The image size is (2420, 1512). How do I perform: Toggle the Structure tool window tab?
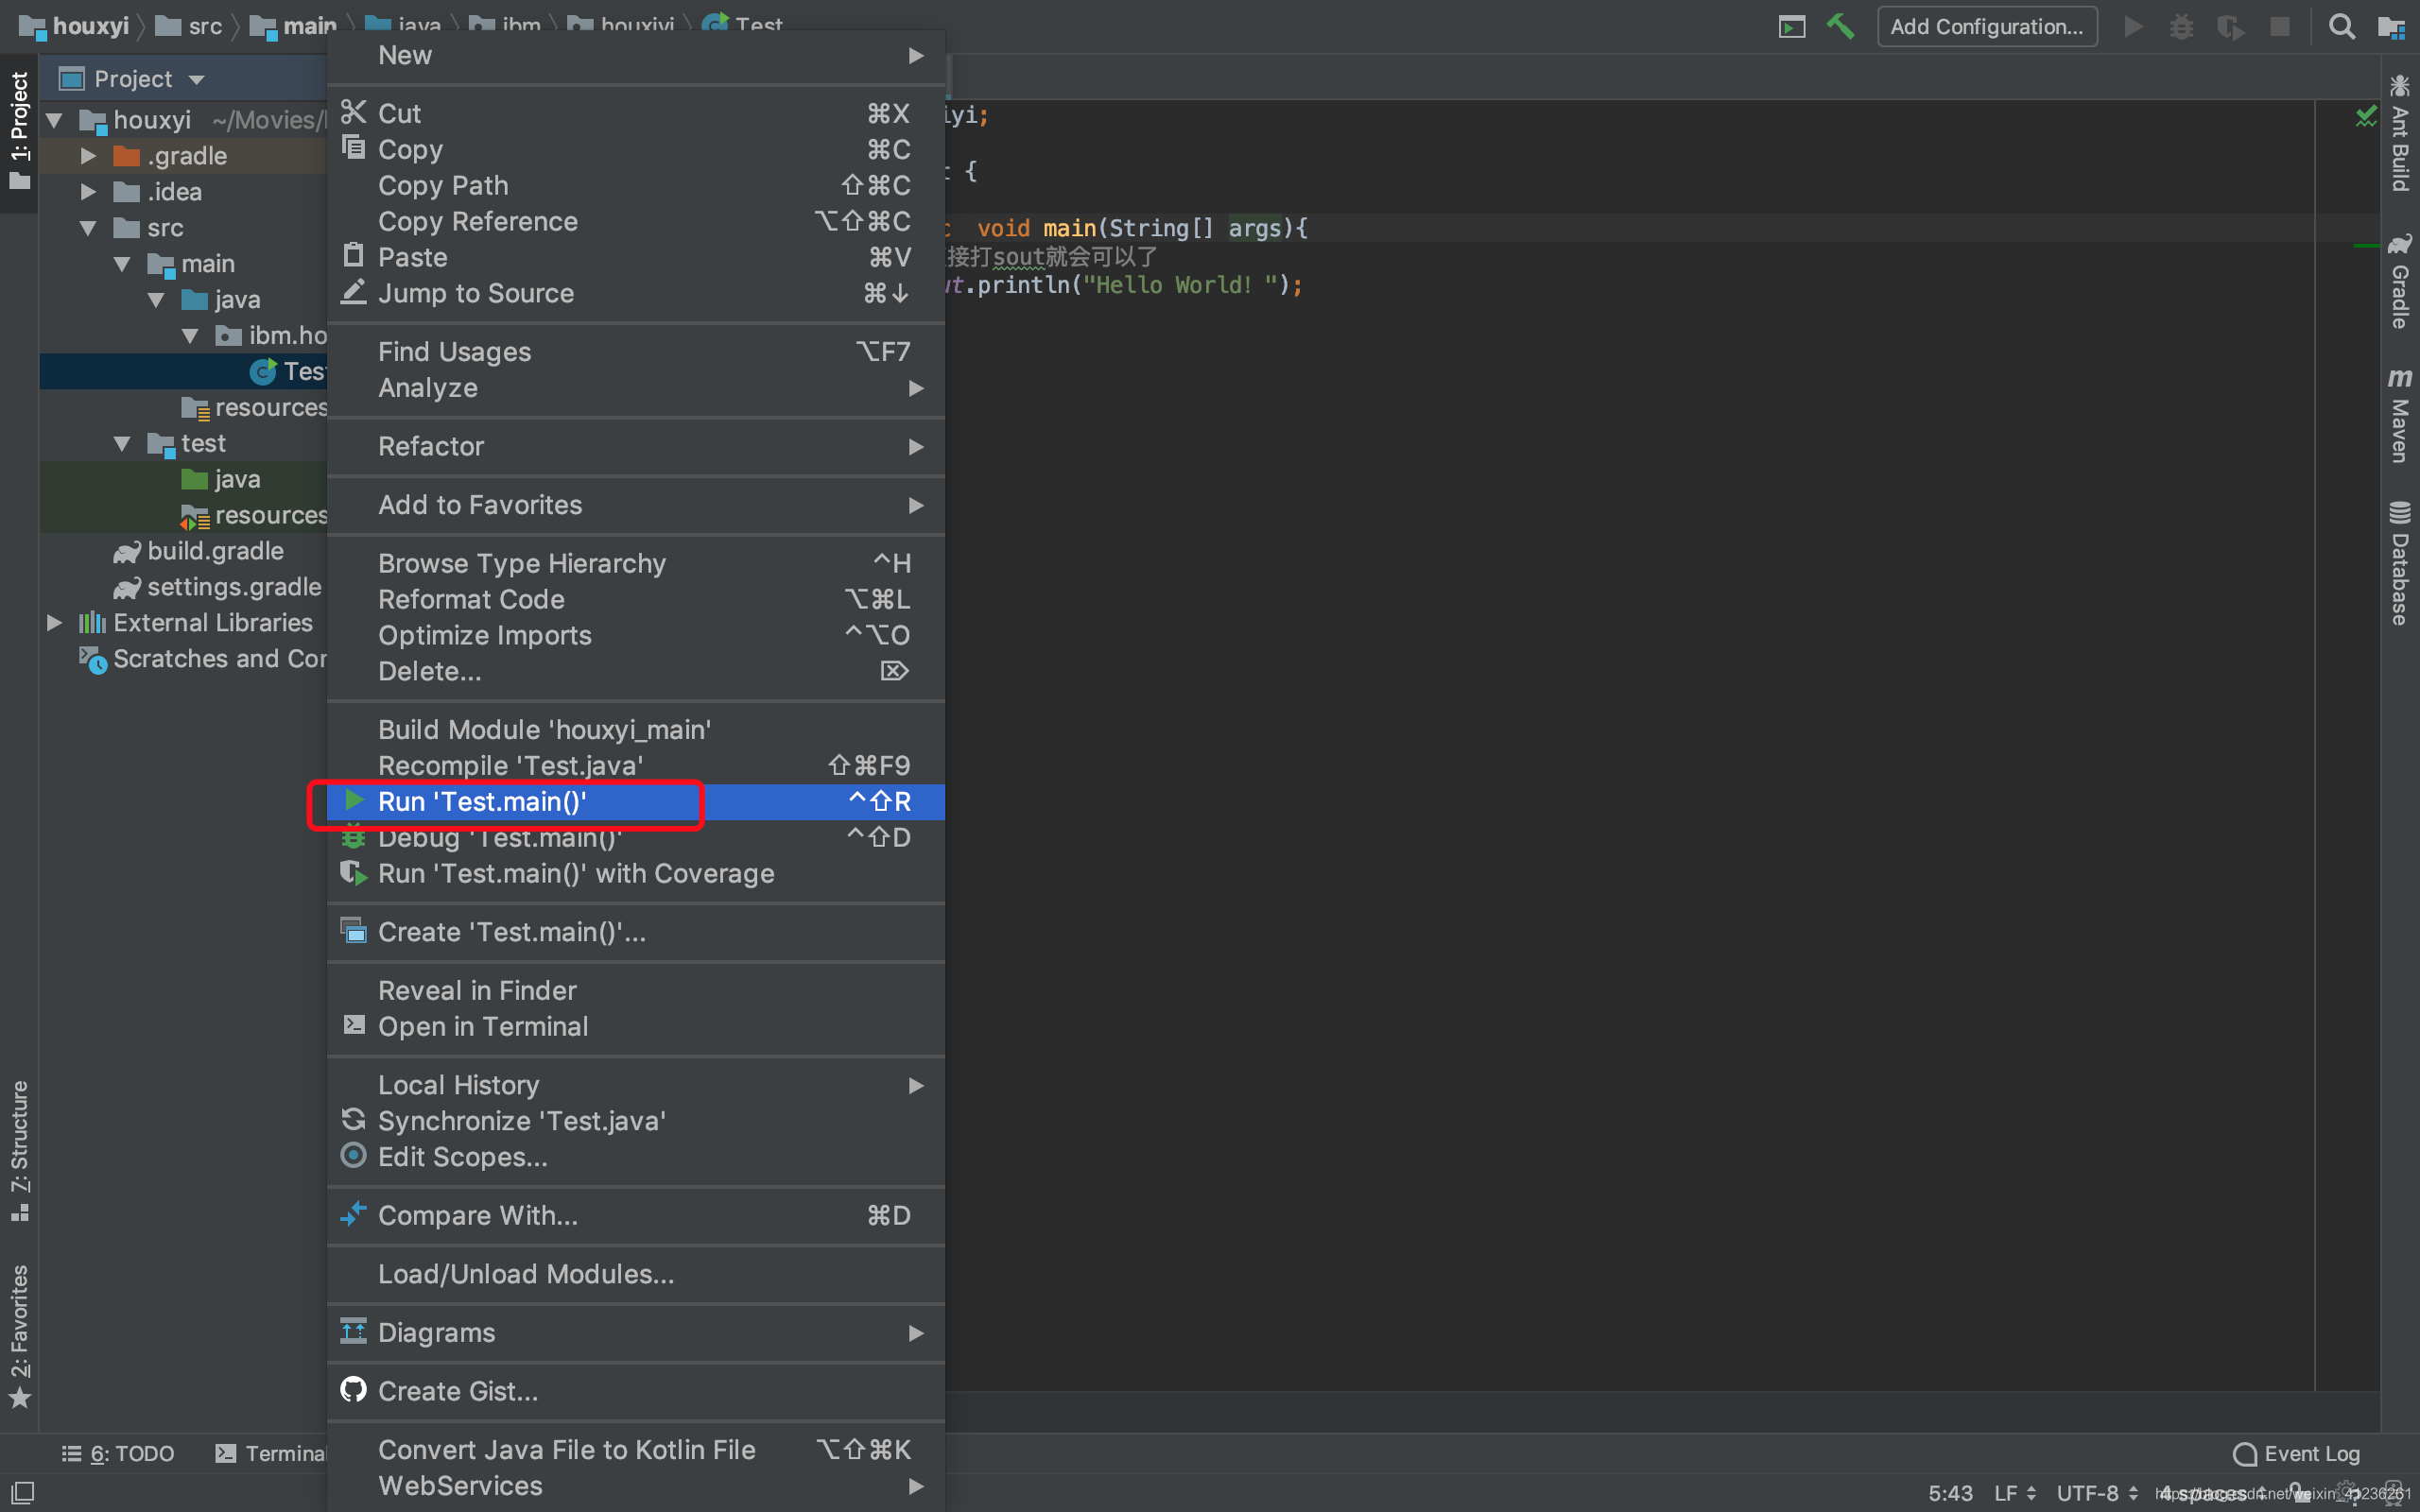click(x=19, y=1150)
